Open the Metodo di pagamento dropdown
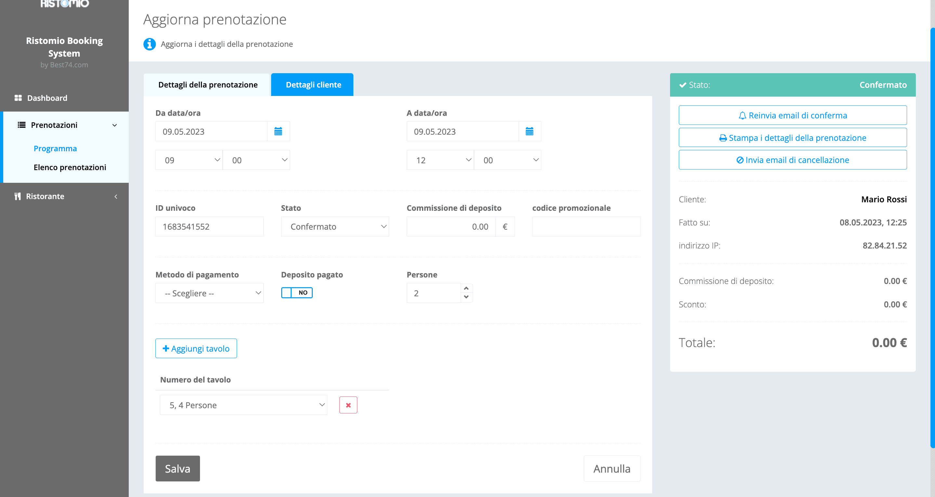This screenshot has width=935, height=497. [209, 293]
